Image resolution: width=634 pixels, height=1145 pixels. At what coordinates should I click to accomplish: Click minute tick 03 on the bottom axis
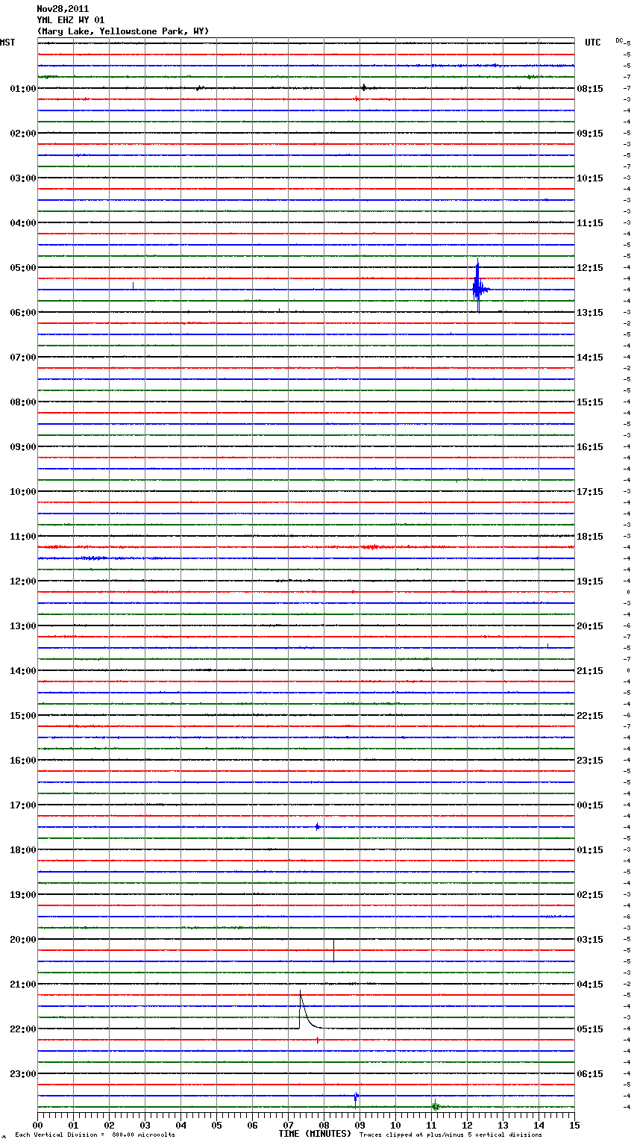(145, 1126)
